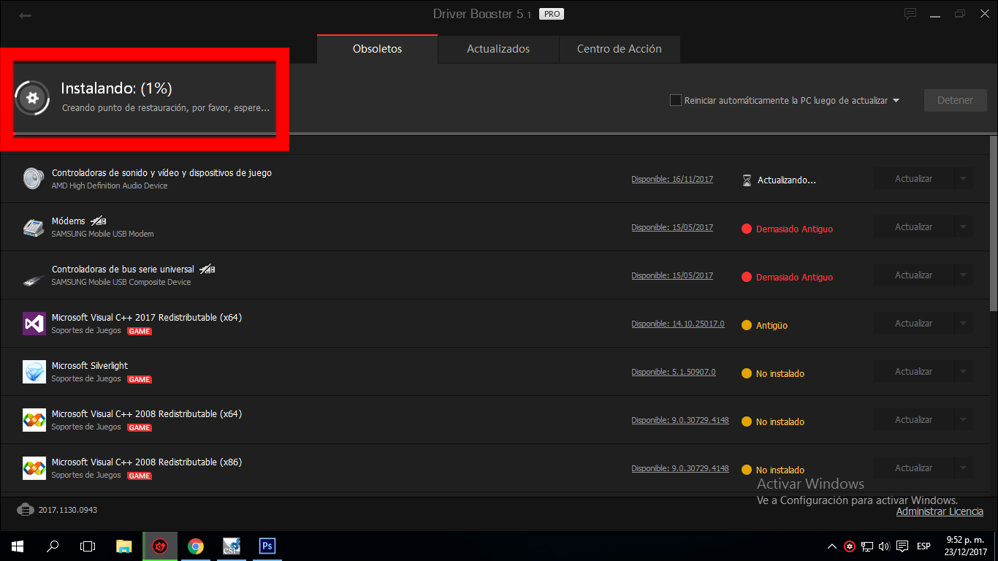The image size is (998, 561).
Task: Click GAME tag under Visual C++ 2017
Action: pos(139,331)
